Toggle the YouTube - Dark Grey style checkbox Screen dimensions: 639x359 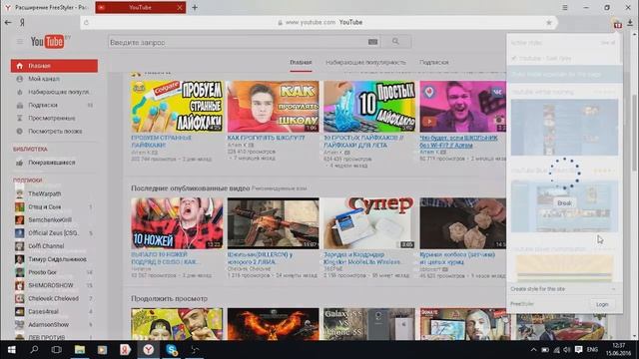point(514,59)
